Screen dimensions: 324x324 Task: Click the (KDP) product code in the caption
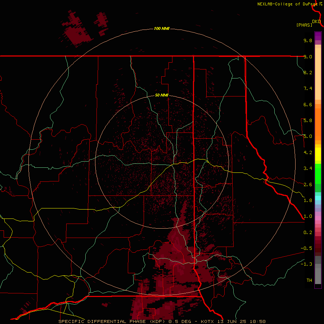158,321
